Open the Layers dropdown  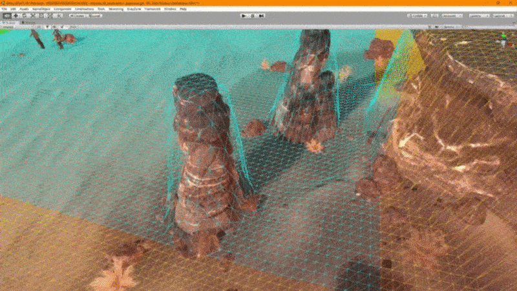click(x=479, y=16)
